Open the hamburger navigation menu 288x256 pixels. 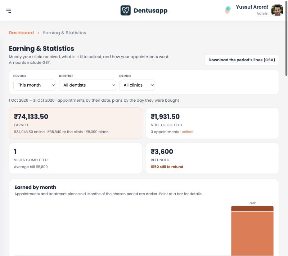coord(9,11)
